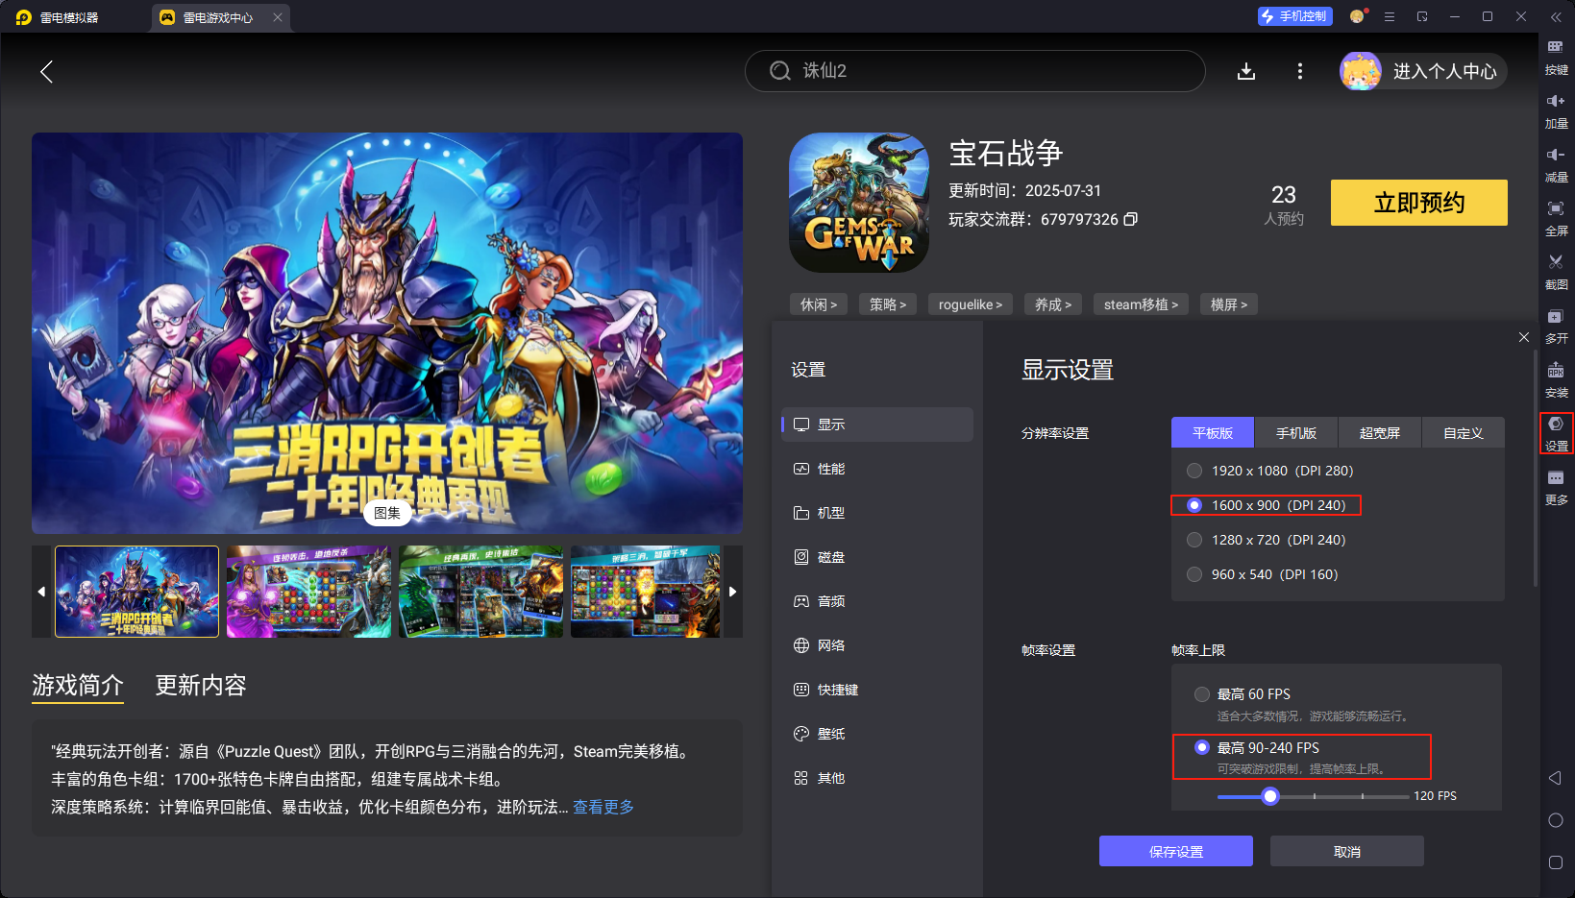This screenshot has width=1575, height=898.
Task: Click the 取消 button
Action: tap(1347, 851)
